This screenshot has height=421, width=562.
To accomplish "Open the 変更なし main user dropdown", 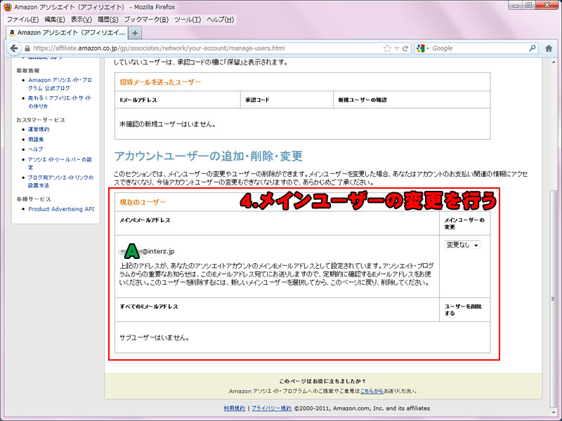I will (x=462, y=245).
